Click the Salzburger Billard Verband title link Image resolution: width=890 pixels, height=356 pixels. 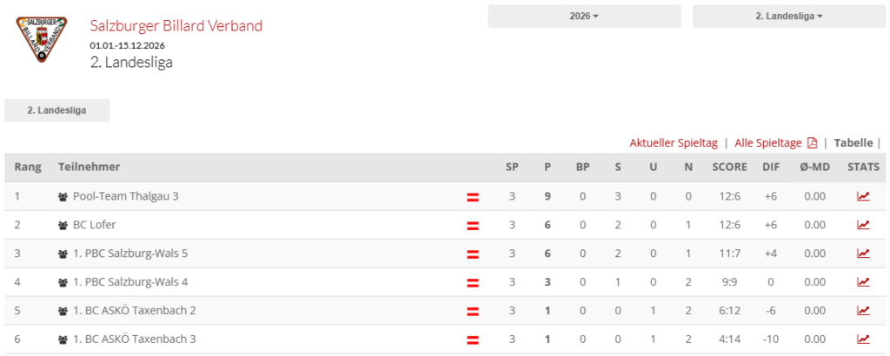pyautogui.click(x=176, y=26)
